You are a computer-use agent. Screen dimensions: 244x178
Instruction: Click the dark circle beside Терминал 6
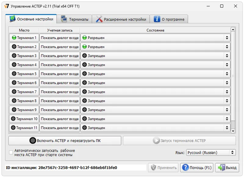pos(14,82)
